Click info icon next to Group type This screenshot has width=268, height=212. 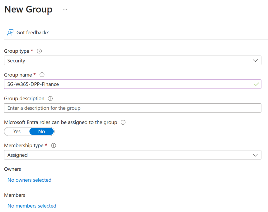coord(39,51)
